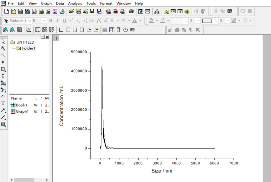
Task: Select graph layer 1 icon
Action: point(56,38)
